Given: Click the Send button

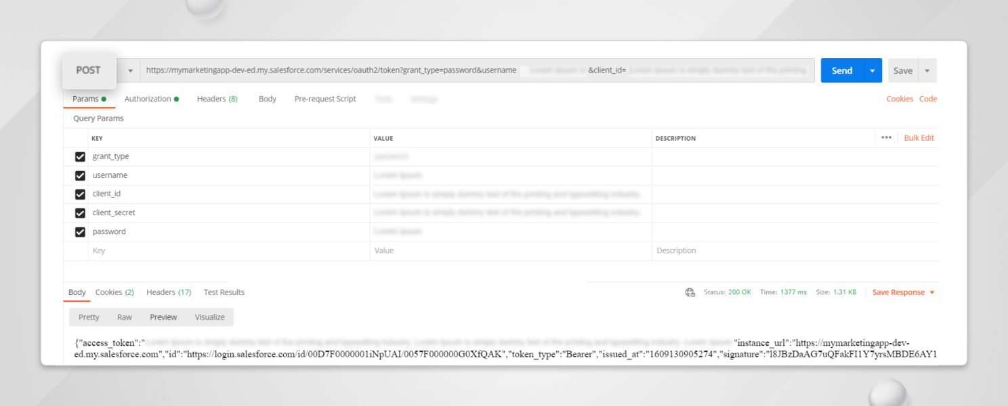Looking at the screenshot, I should pos(841,70).
